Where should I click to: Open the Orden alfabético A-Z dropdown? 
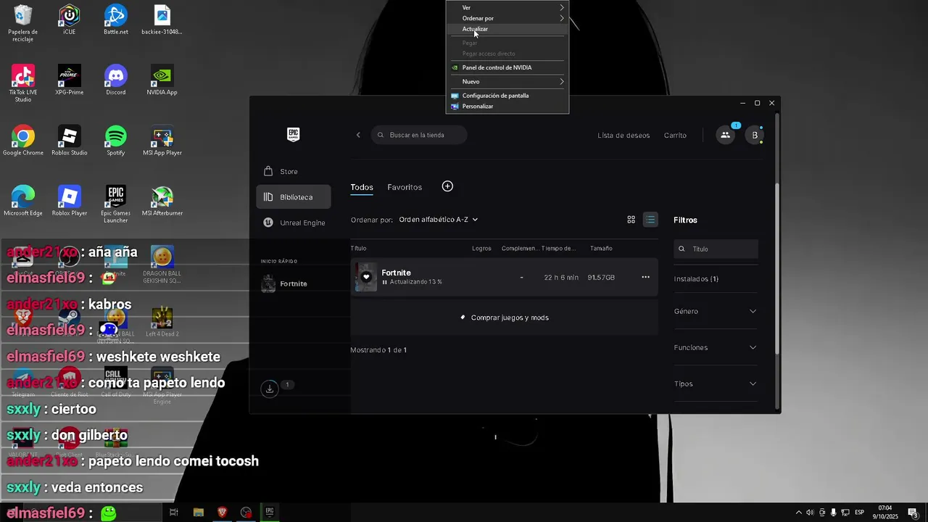[x=439, y=220]
